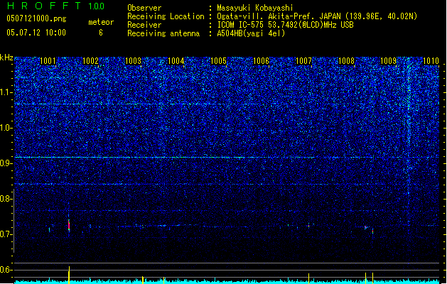Click the 1008 time axis label
This screenshot has width=447, height=284.
tap(346, 61)
